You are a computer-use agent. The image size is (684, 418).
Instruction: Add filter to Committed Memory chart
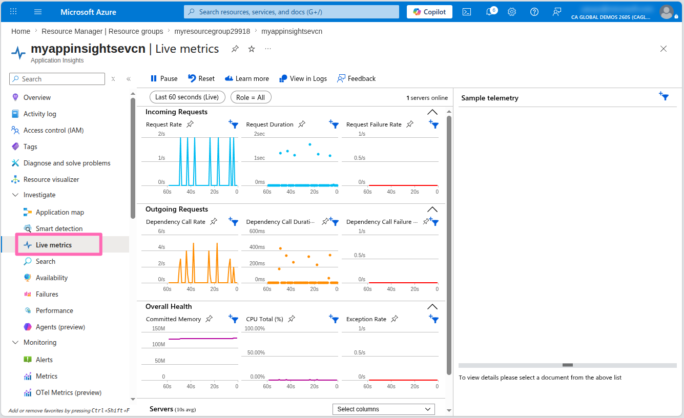[233, 319]
